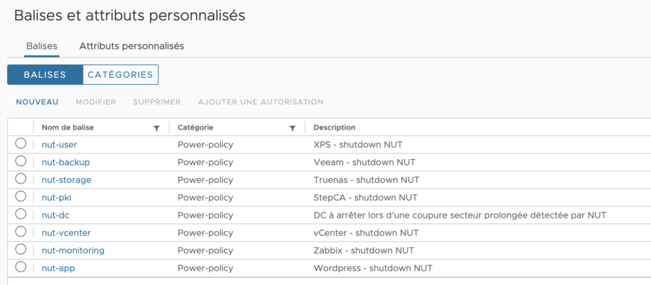Filter the Nom de balise column
651x285 pixels.
coord(156,128)
